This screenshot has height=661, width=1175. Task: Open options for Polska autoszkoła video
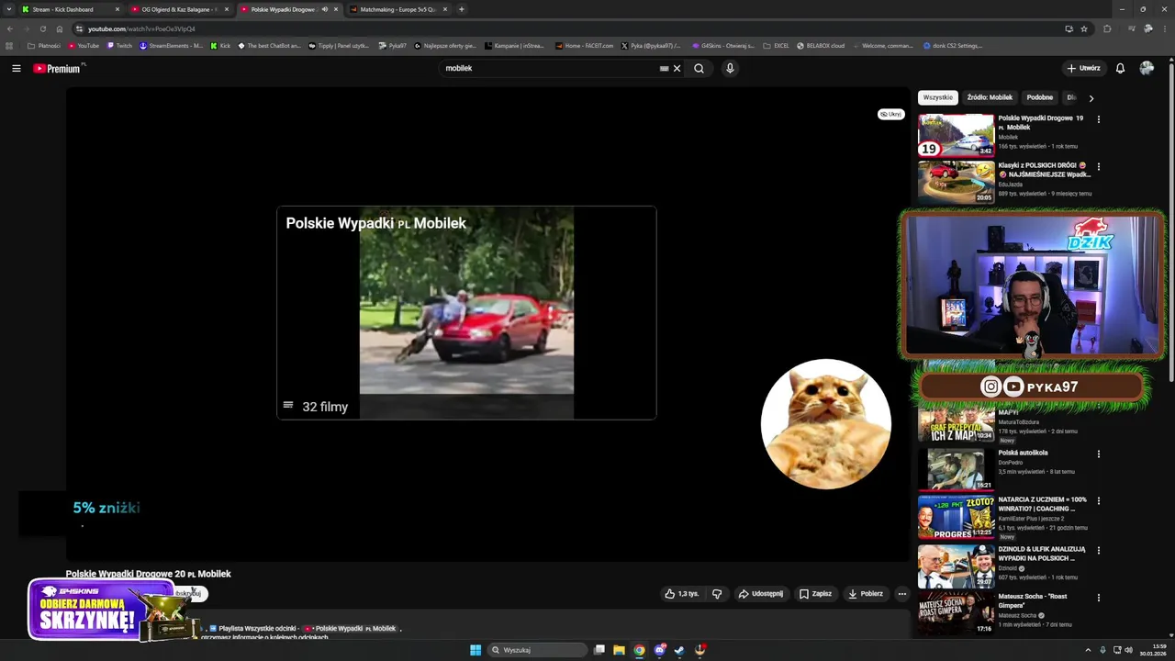1098,454
